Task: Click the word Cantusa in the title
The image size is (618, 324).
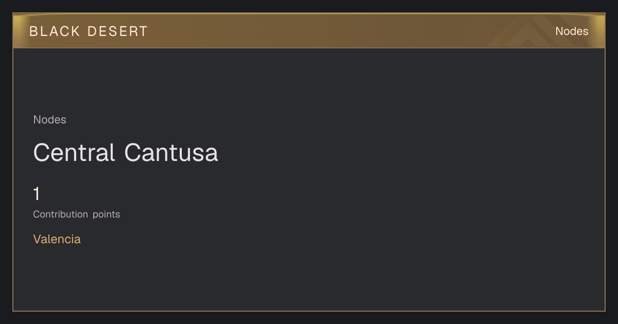Action: [x=171, y=153]
